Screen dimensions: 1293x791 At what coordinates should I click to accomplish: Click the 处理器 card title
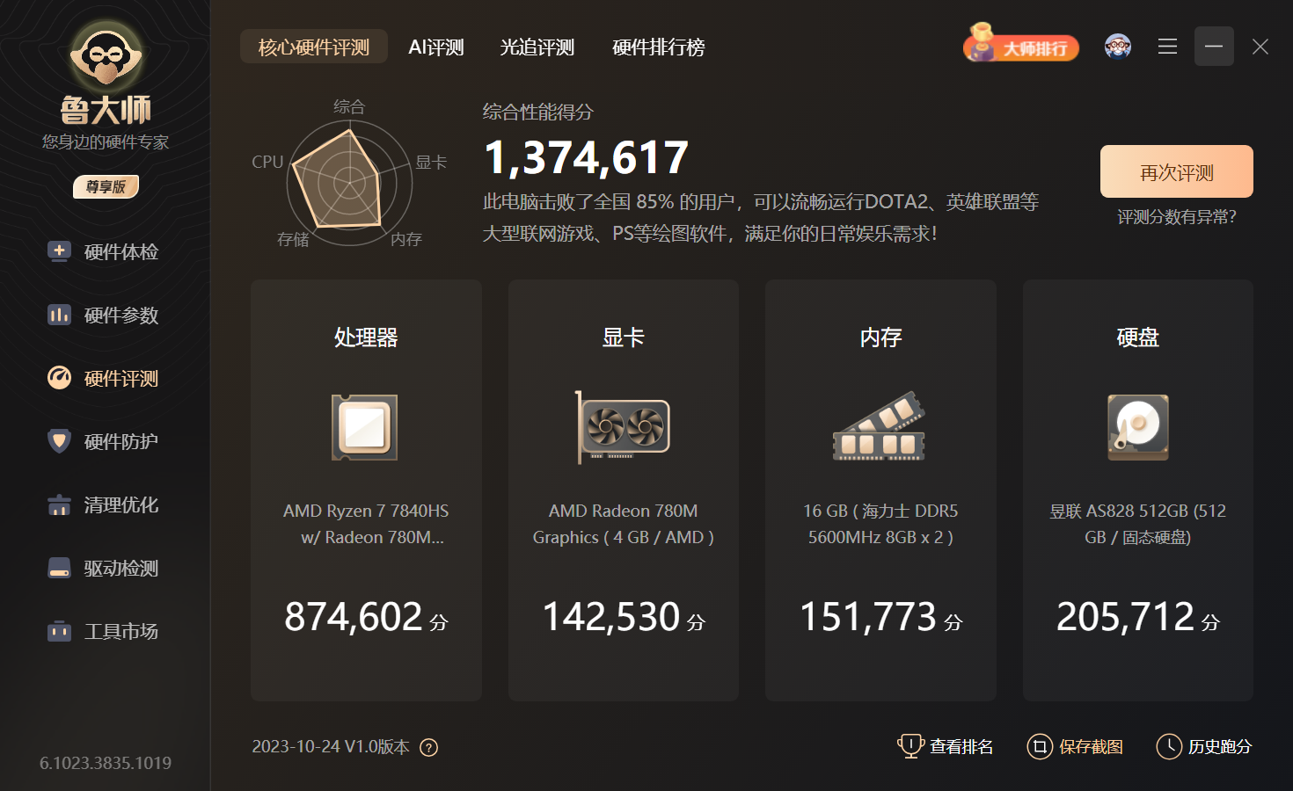[366, 337]
